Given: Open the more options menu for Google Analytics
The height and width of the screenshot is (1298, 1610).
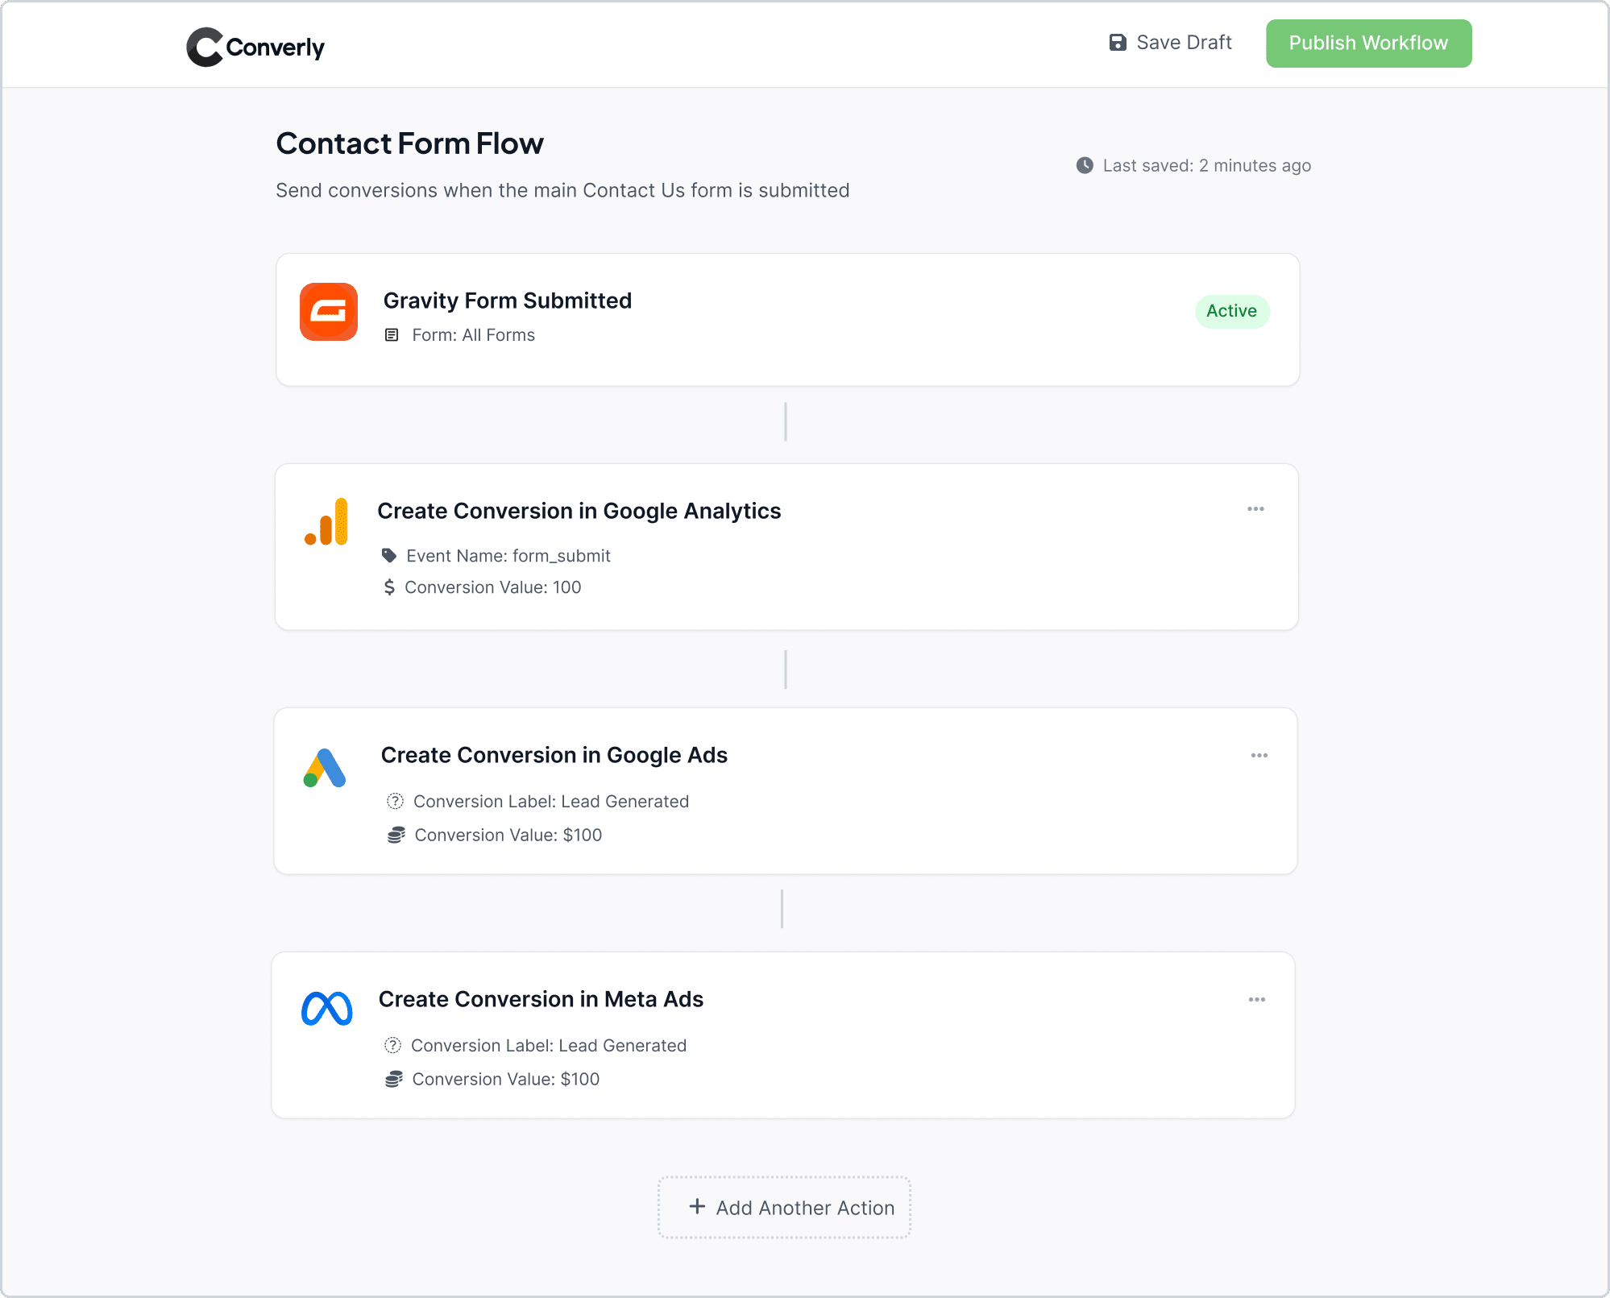Looking at the screenshot, I should click(1255, 509).
